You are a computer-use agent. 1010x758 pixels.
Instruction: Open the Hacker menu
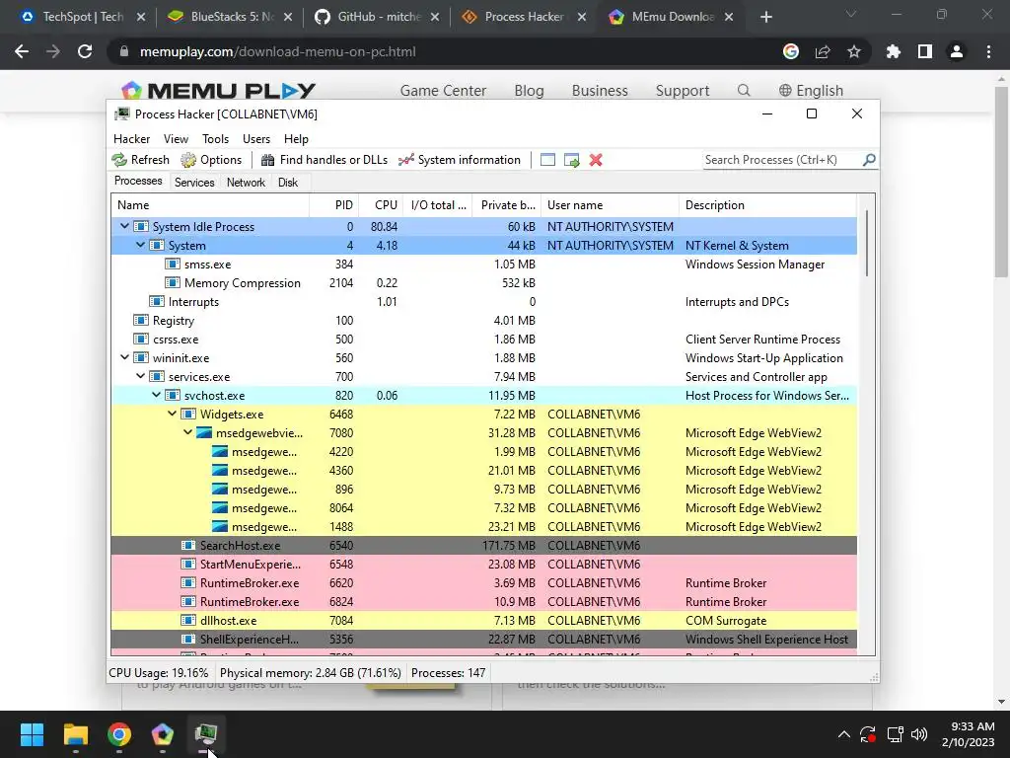131,139
